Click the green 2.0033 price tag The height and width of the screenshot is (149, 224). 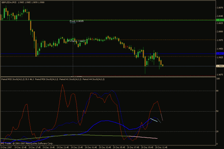(220, 20)
